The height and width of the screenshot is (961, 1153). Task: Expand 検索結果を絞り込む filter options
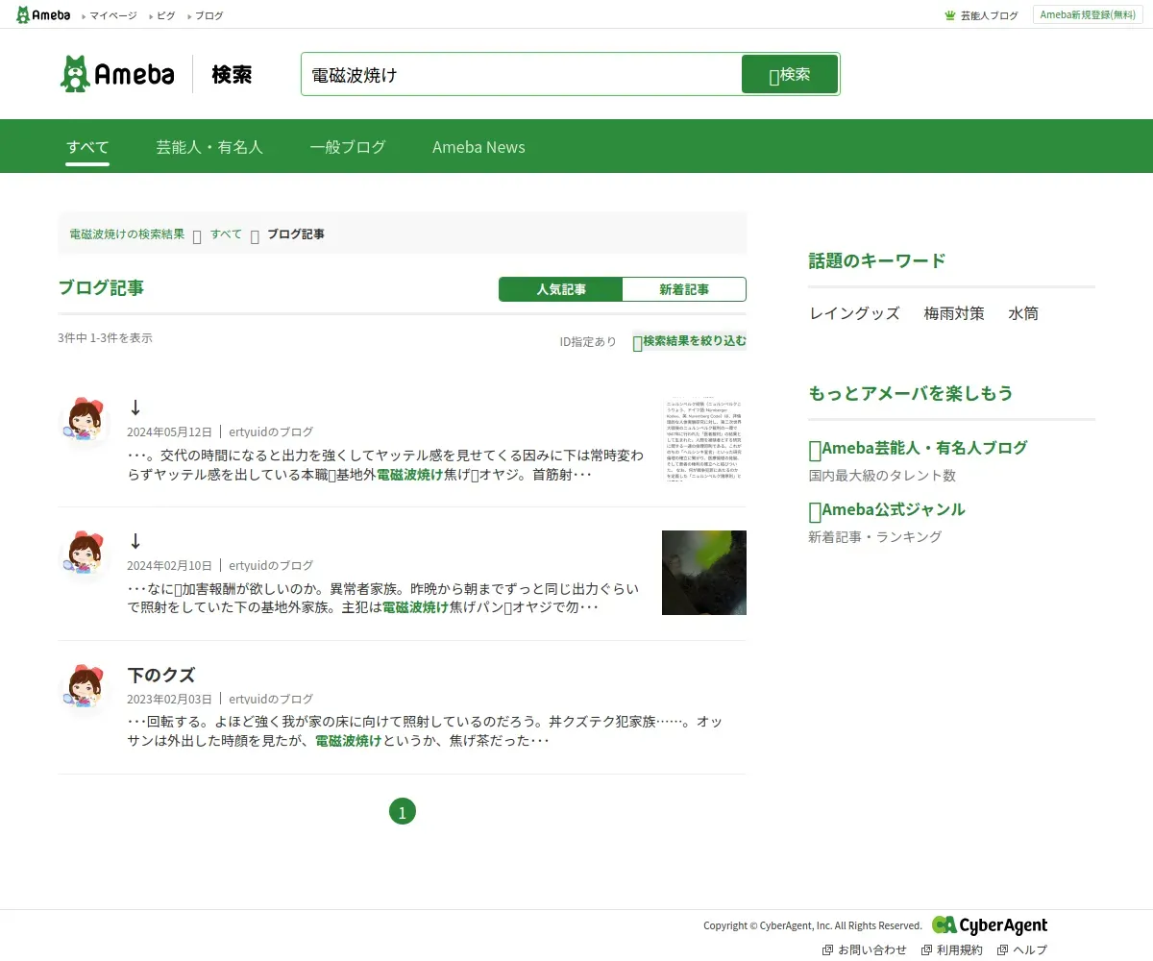(689, 341)
